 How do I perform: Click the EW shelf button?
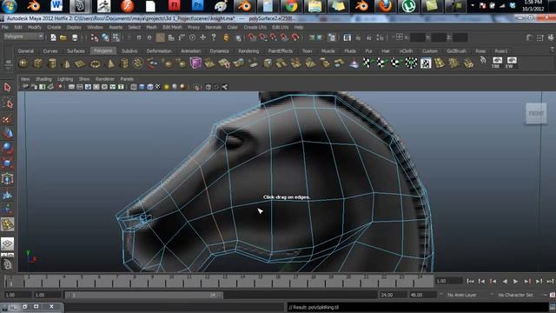(x=512, y=63)
